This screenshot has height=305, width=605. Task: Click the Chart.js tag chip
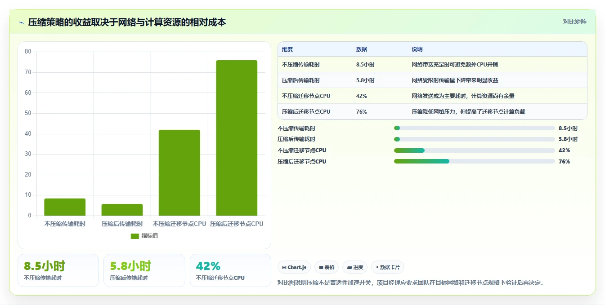click(x=294, y=267)
